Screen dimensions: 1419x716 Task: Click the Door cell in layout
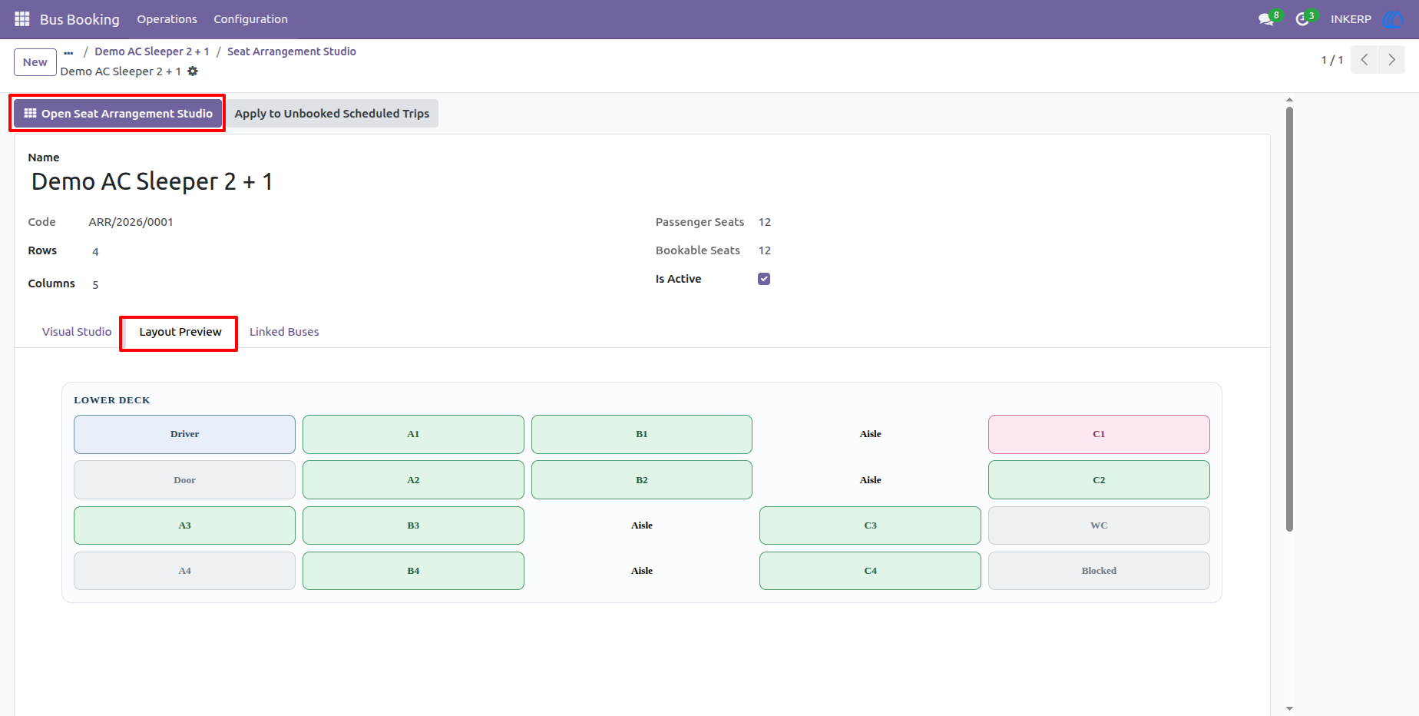coord(184,480)
